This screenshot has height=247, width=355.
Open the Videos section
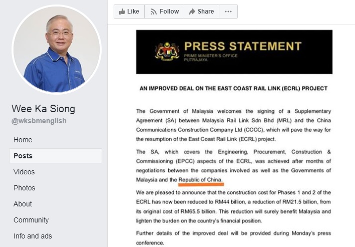24,172
